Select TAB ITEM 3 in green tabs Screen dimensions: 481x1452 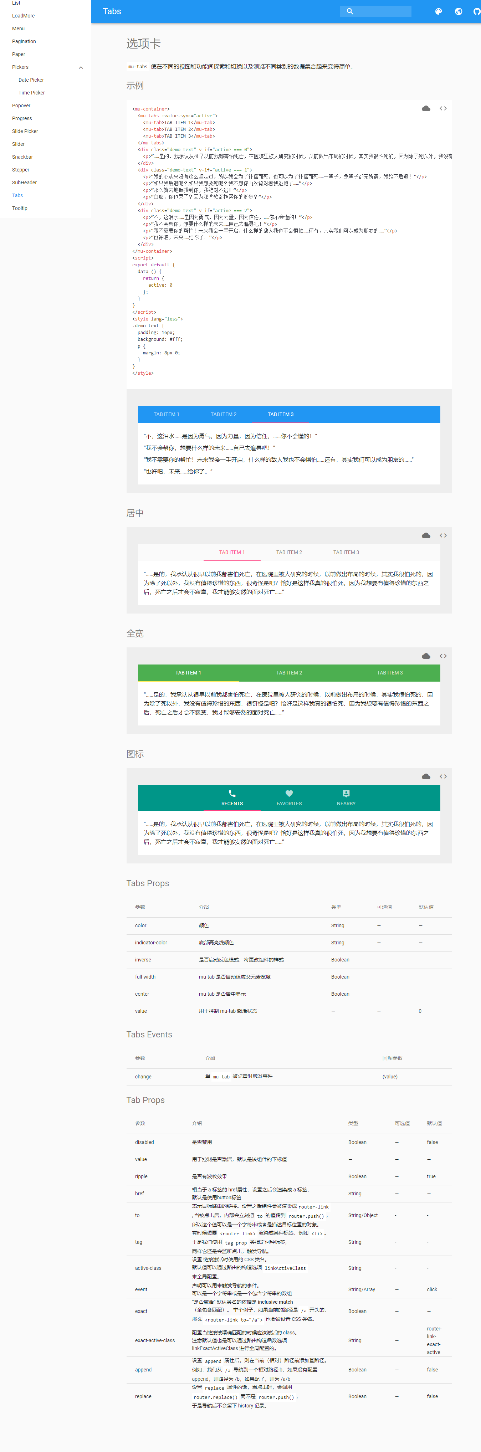(390, 673)
